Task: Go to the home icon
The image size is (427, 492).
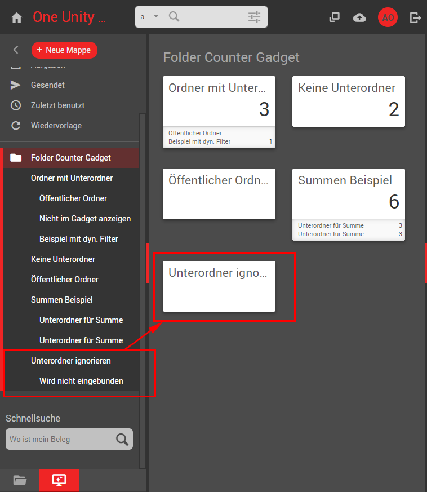Action: (x=17, y=17)
